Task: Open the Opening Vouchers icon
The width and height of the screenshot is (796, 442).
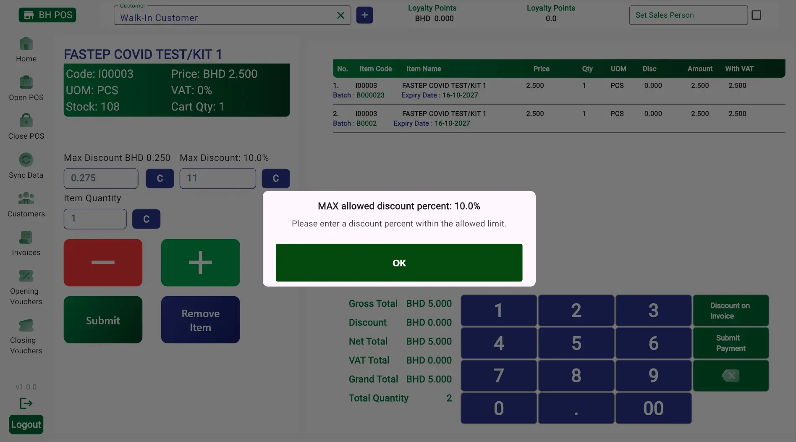Action: coord(26,276)
